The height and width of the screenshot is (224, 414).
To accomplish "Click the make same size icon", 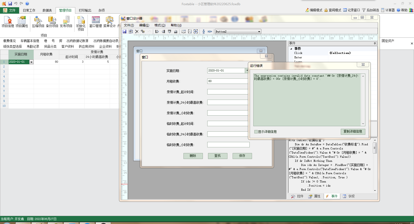I will coord(196,31).
